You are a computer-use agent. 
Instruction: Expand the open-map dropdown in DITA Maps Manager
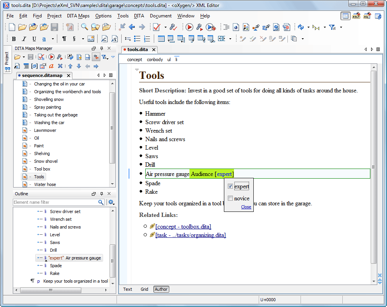pos(24,57)
